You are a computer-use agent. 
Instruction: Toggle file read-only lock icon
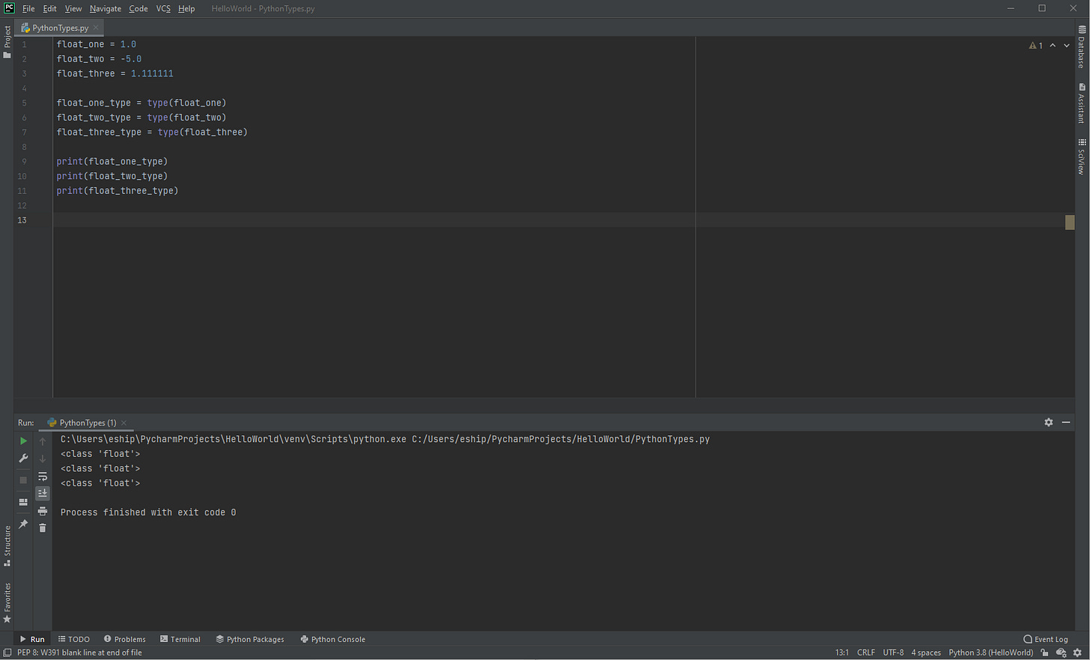(1044, 653)
